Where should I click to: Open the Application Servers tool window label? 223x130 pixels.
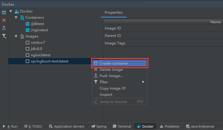point(69,126)
